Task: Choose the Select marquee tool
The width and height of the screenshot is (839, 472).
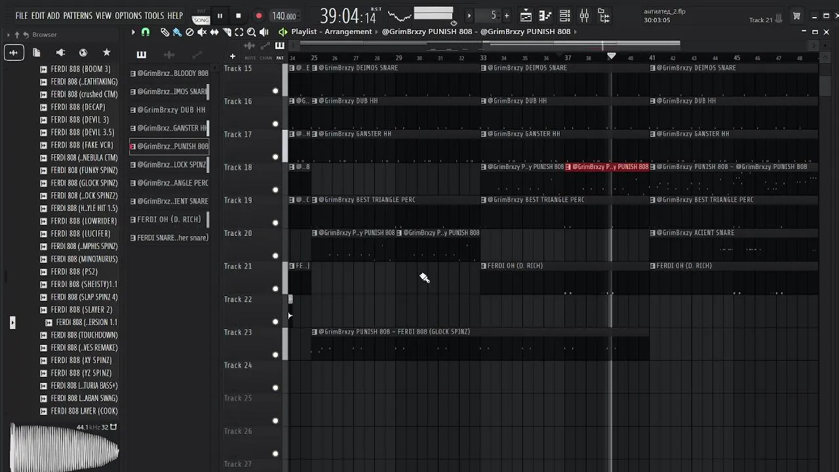Action: [x=239, y=31]
